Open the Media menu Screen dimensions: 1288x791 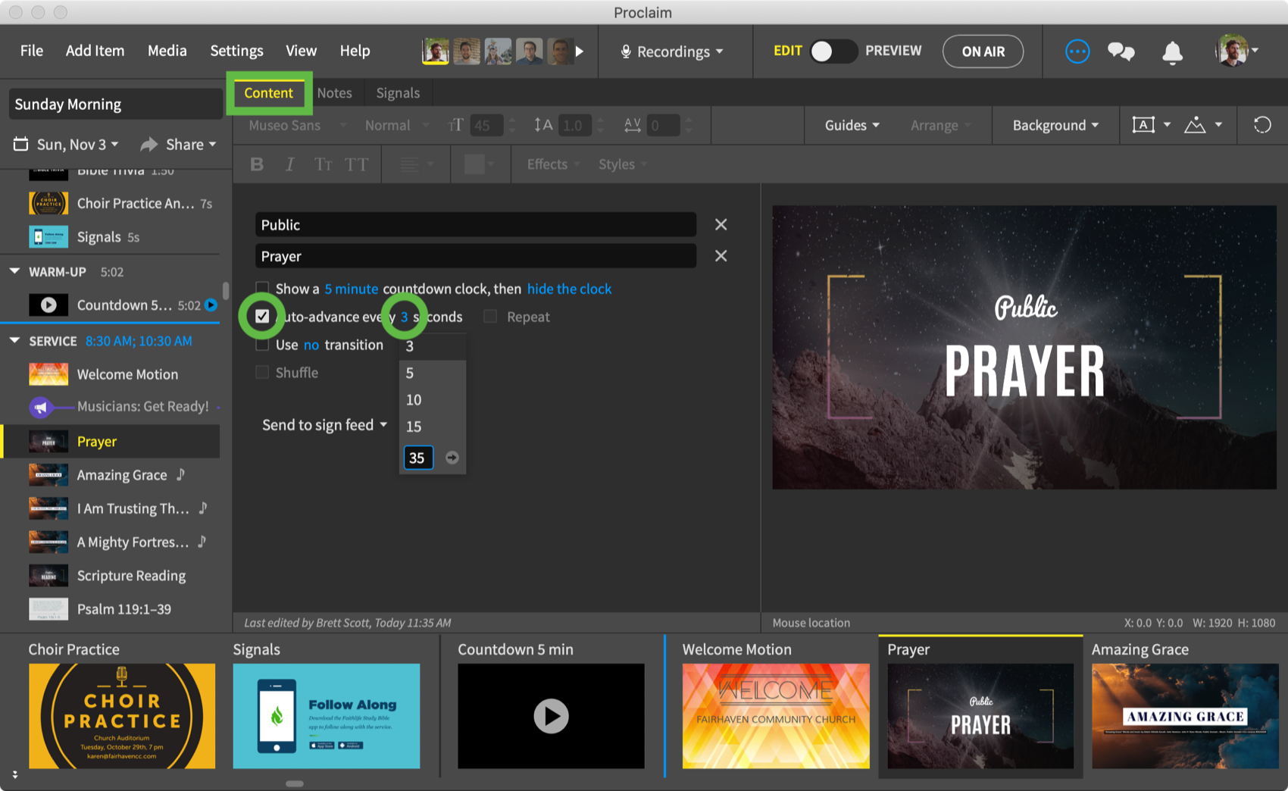[x=167, y=51]
